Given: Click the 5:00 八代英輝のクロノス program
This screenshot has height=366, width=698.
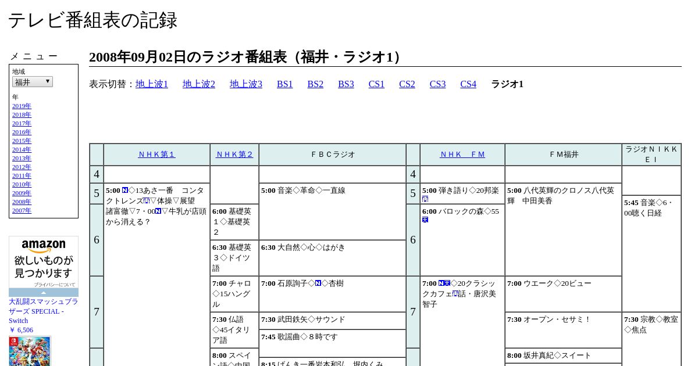Looking at the screenshot, I should click(563, 229).
